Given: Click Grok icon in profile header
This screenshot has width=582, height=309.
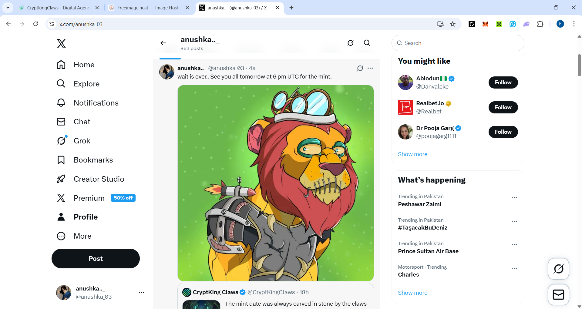Looking at the screenshot, I should (x=351, y=43).
